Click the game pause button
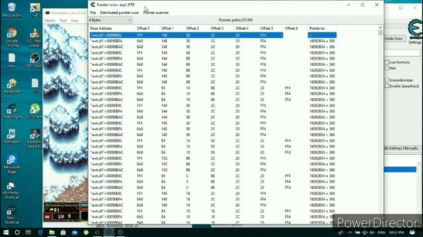The image size is (423, 237). (x=48, y=217)
